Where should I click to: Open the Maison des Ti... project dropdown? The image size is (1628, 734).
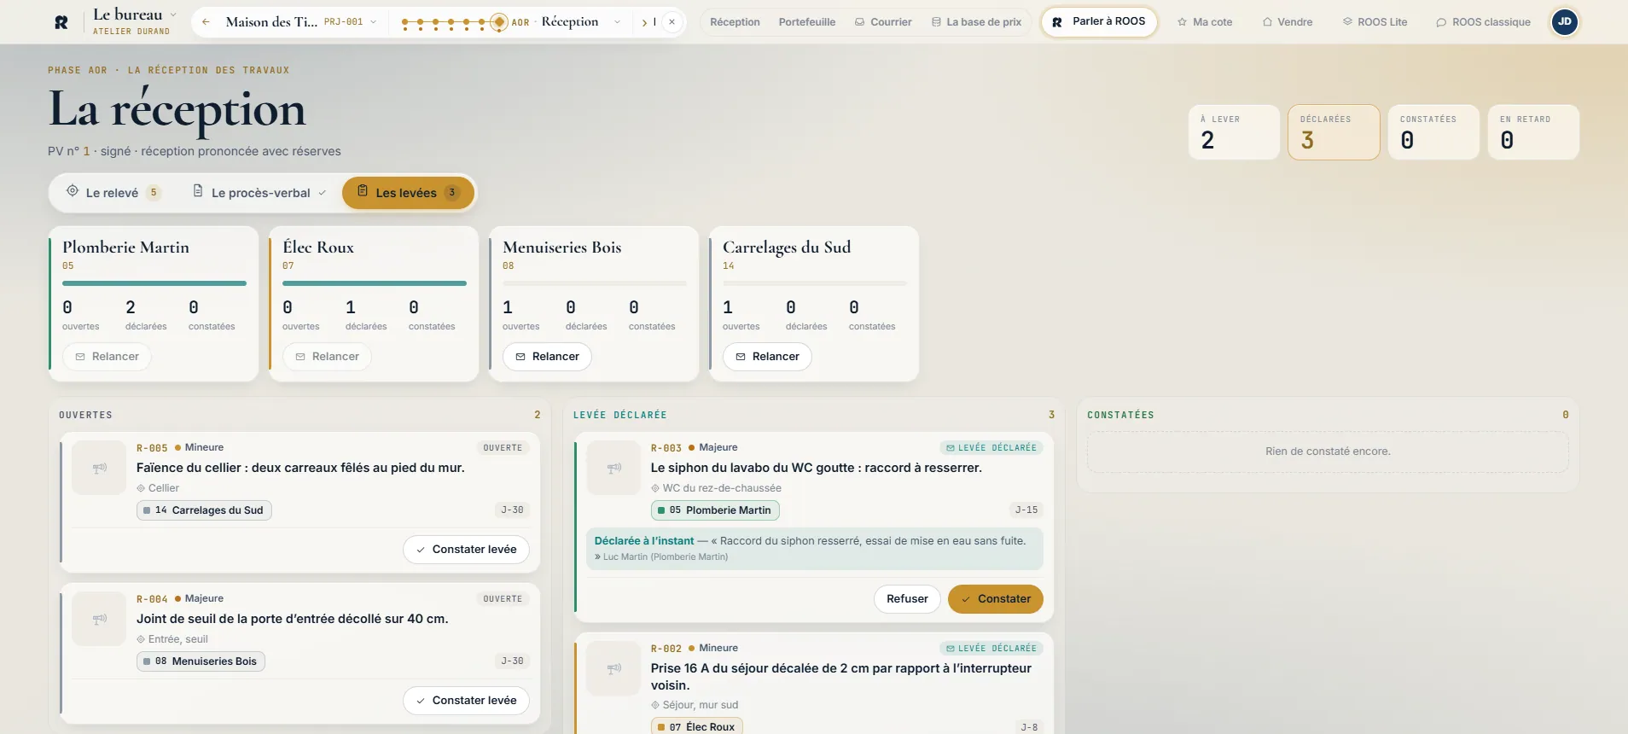(300, 22)
